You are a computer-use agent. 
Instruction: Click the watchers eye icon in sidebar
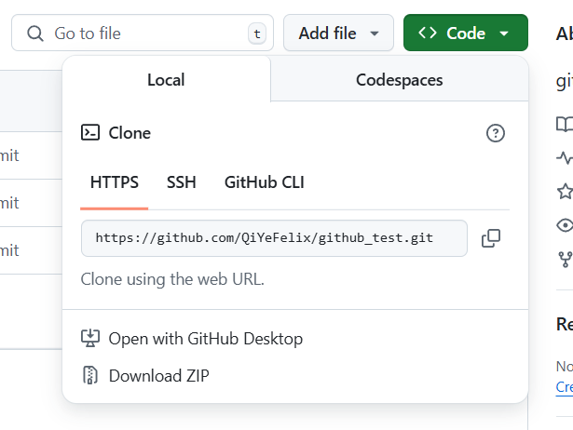(x=565, y=225)
